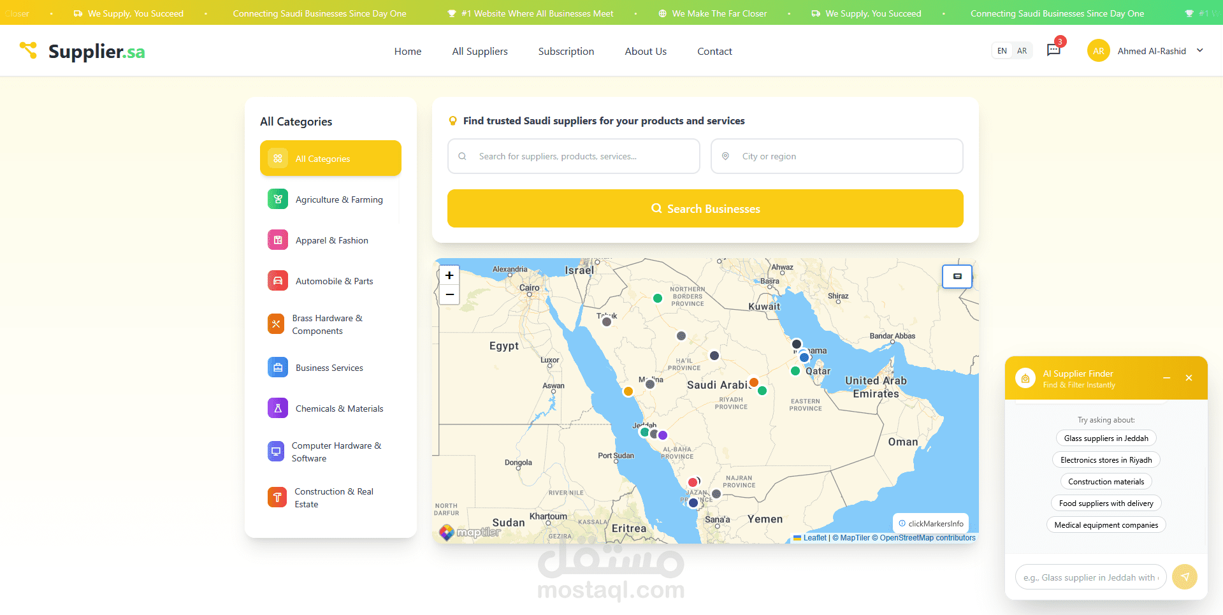This screenshot has height=615, width=1223.
Task: Focus the supplier search input field
Action: pyautogui.click(x=574, y=156)
